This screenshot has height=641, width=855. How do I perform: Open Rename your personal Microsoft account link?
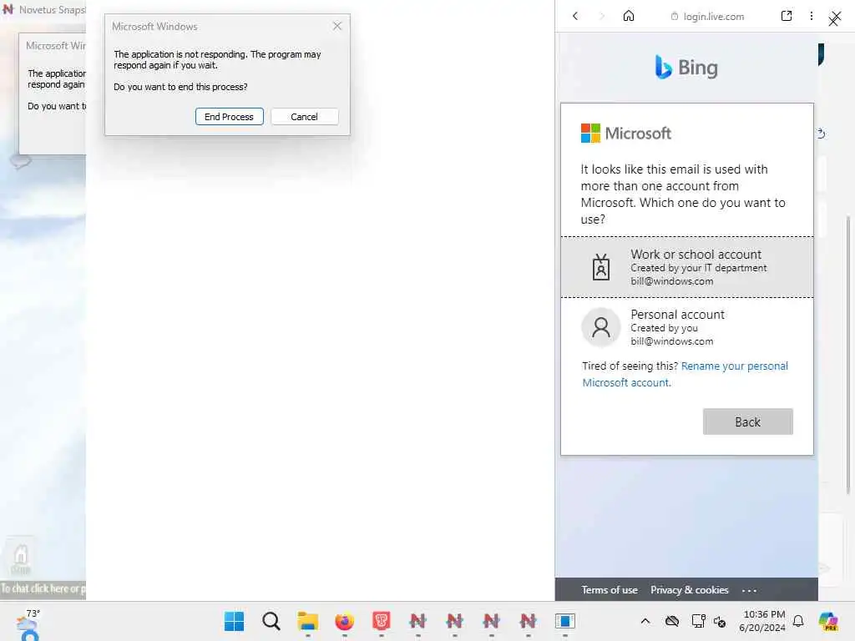tap(686, 374)
